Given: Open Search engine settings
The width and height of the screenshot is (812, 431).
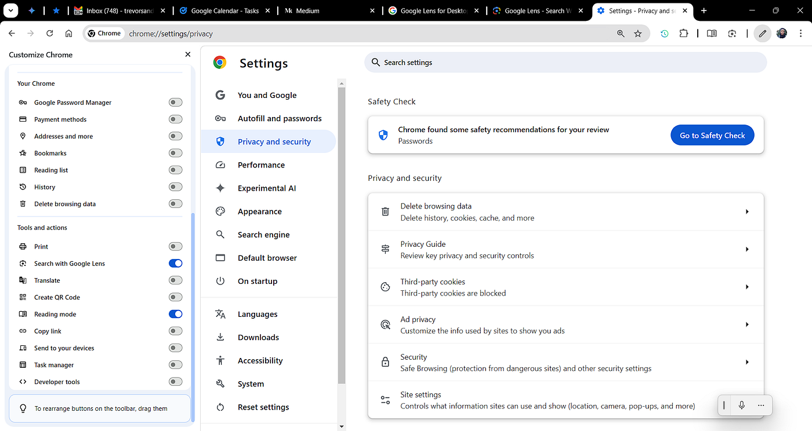Looking at the screenshot, I should [269, 235].
